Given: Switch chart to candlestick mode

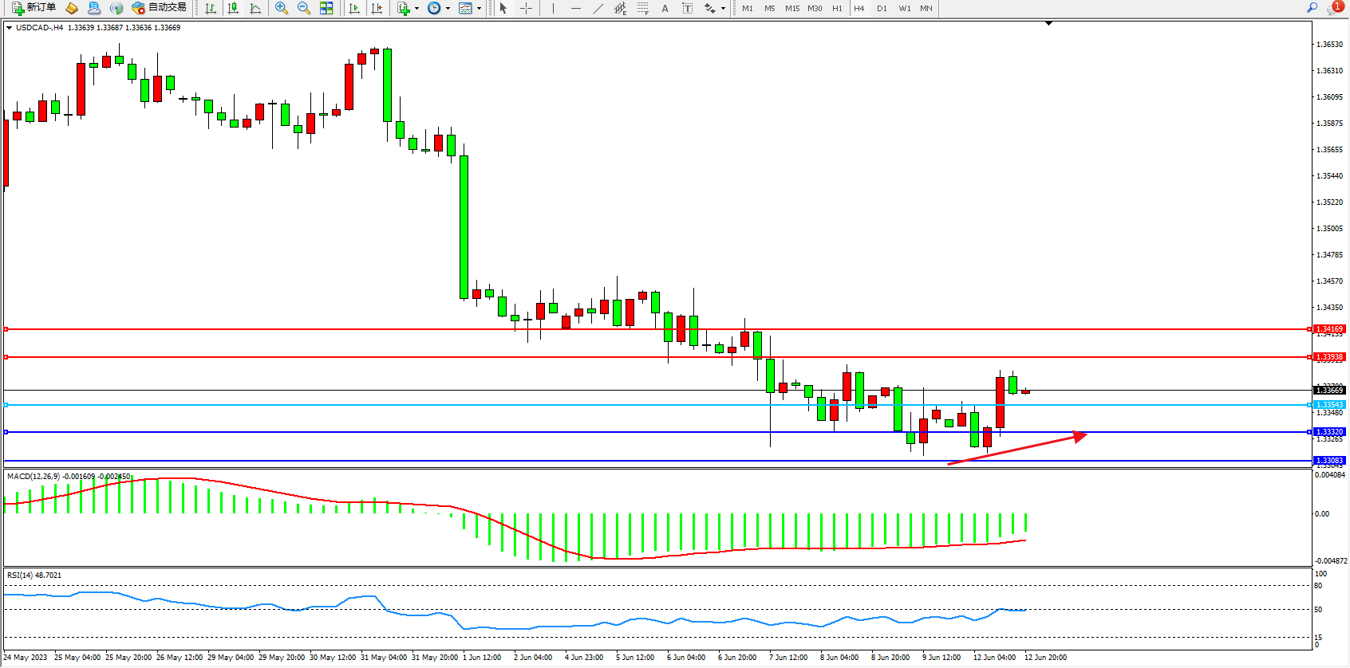Looking at the screenshot, I should [233, 8].
